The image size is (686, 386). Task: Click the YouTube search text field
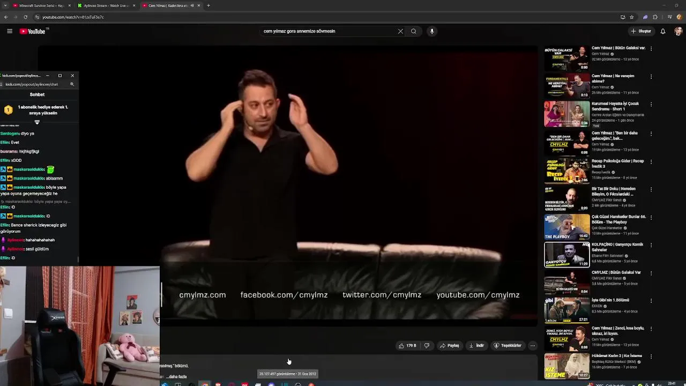tap(328, 31)
